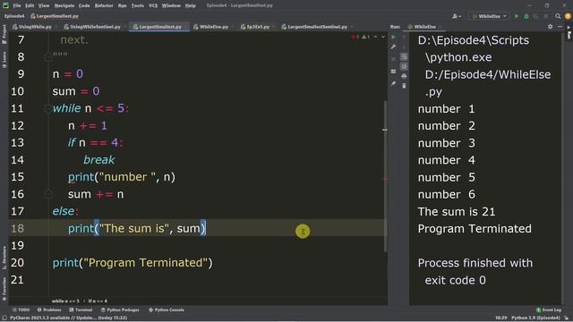
Task: Collapse the docstring fold marker at line 8
Action: (x=47, y=56)
